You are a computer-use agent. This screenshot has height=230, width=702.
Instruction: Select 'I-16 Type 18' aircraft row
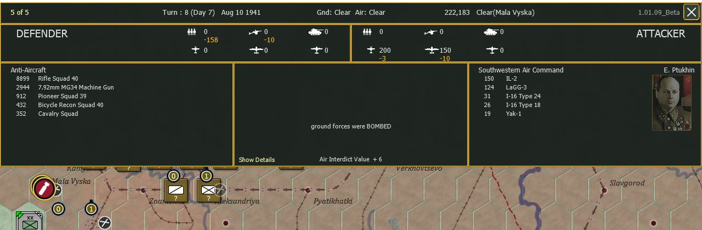pyautogui.click(x=512, y=105)
